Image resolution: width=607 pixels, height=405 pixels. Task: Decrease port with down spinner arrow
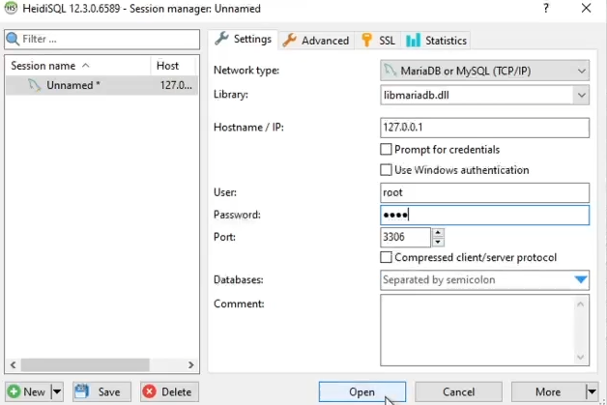tap(438, 242)
